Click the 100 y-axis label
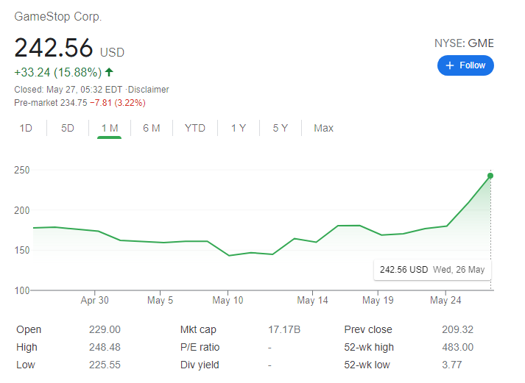525x383 pixels. tap(22, 290)
